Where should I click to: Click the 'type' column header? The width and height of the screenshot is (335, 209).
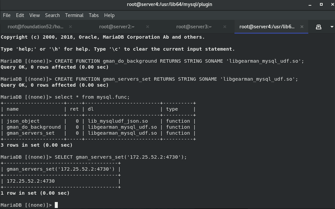tap(172, 109)
